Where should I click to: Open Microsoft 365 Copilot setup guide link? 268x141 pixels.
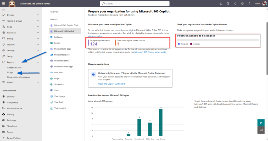click(x=150, y=52)
